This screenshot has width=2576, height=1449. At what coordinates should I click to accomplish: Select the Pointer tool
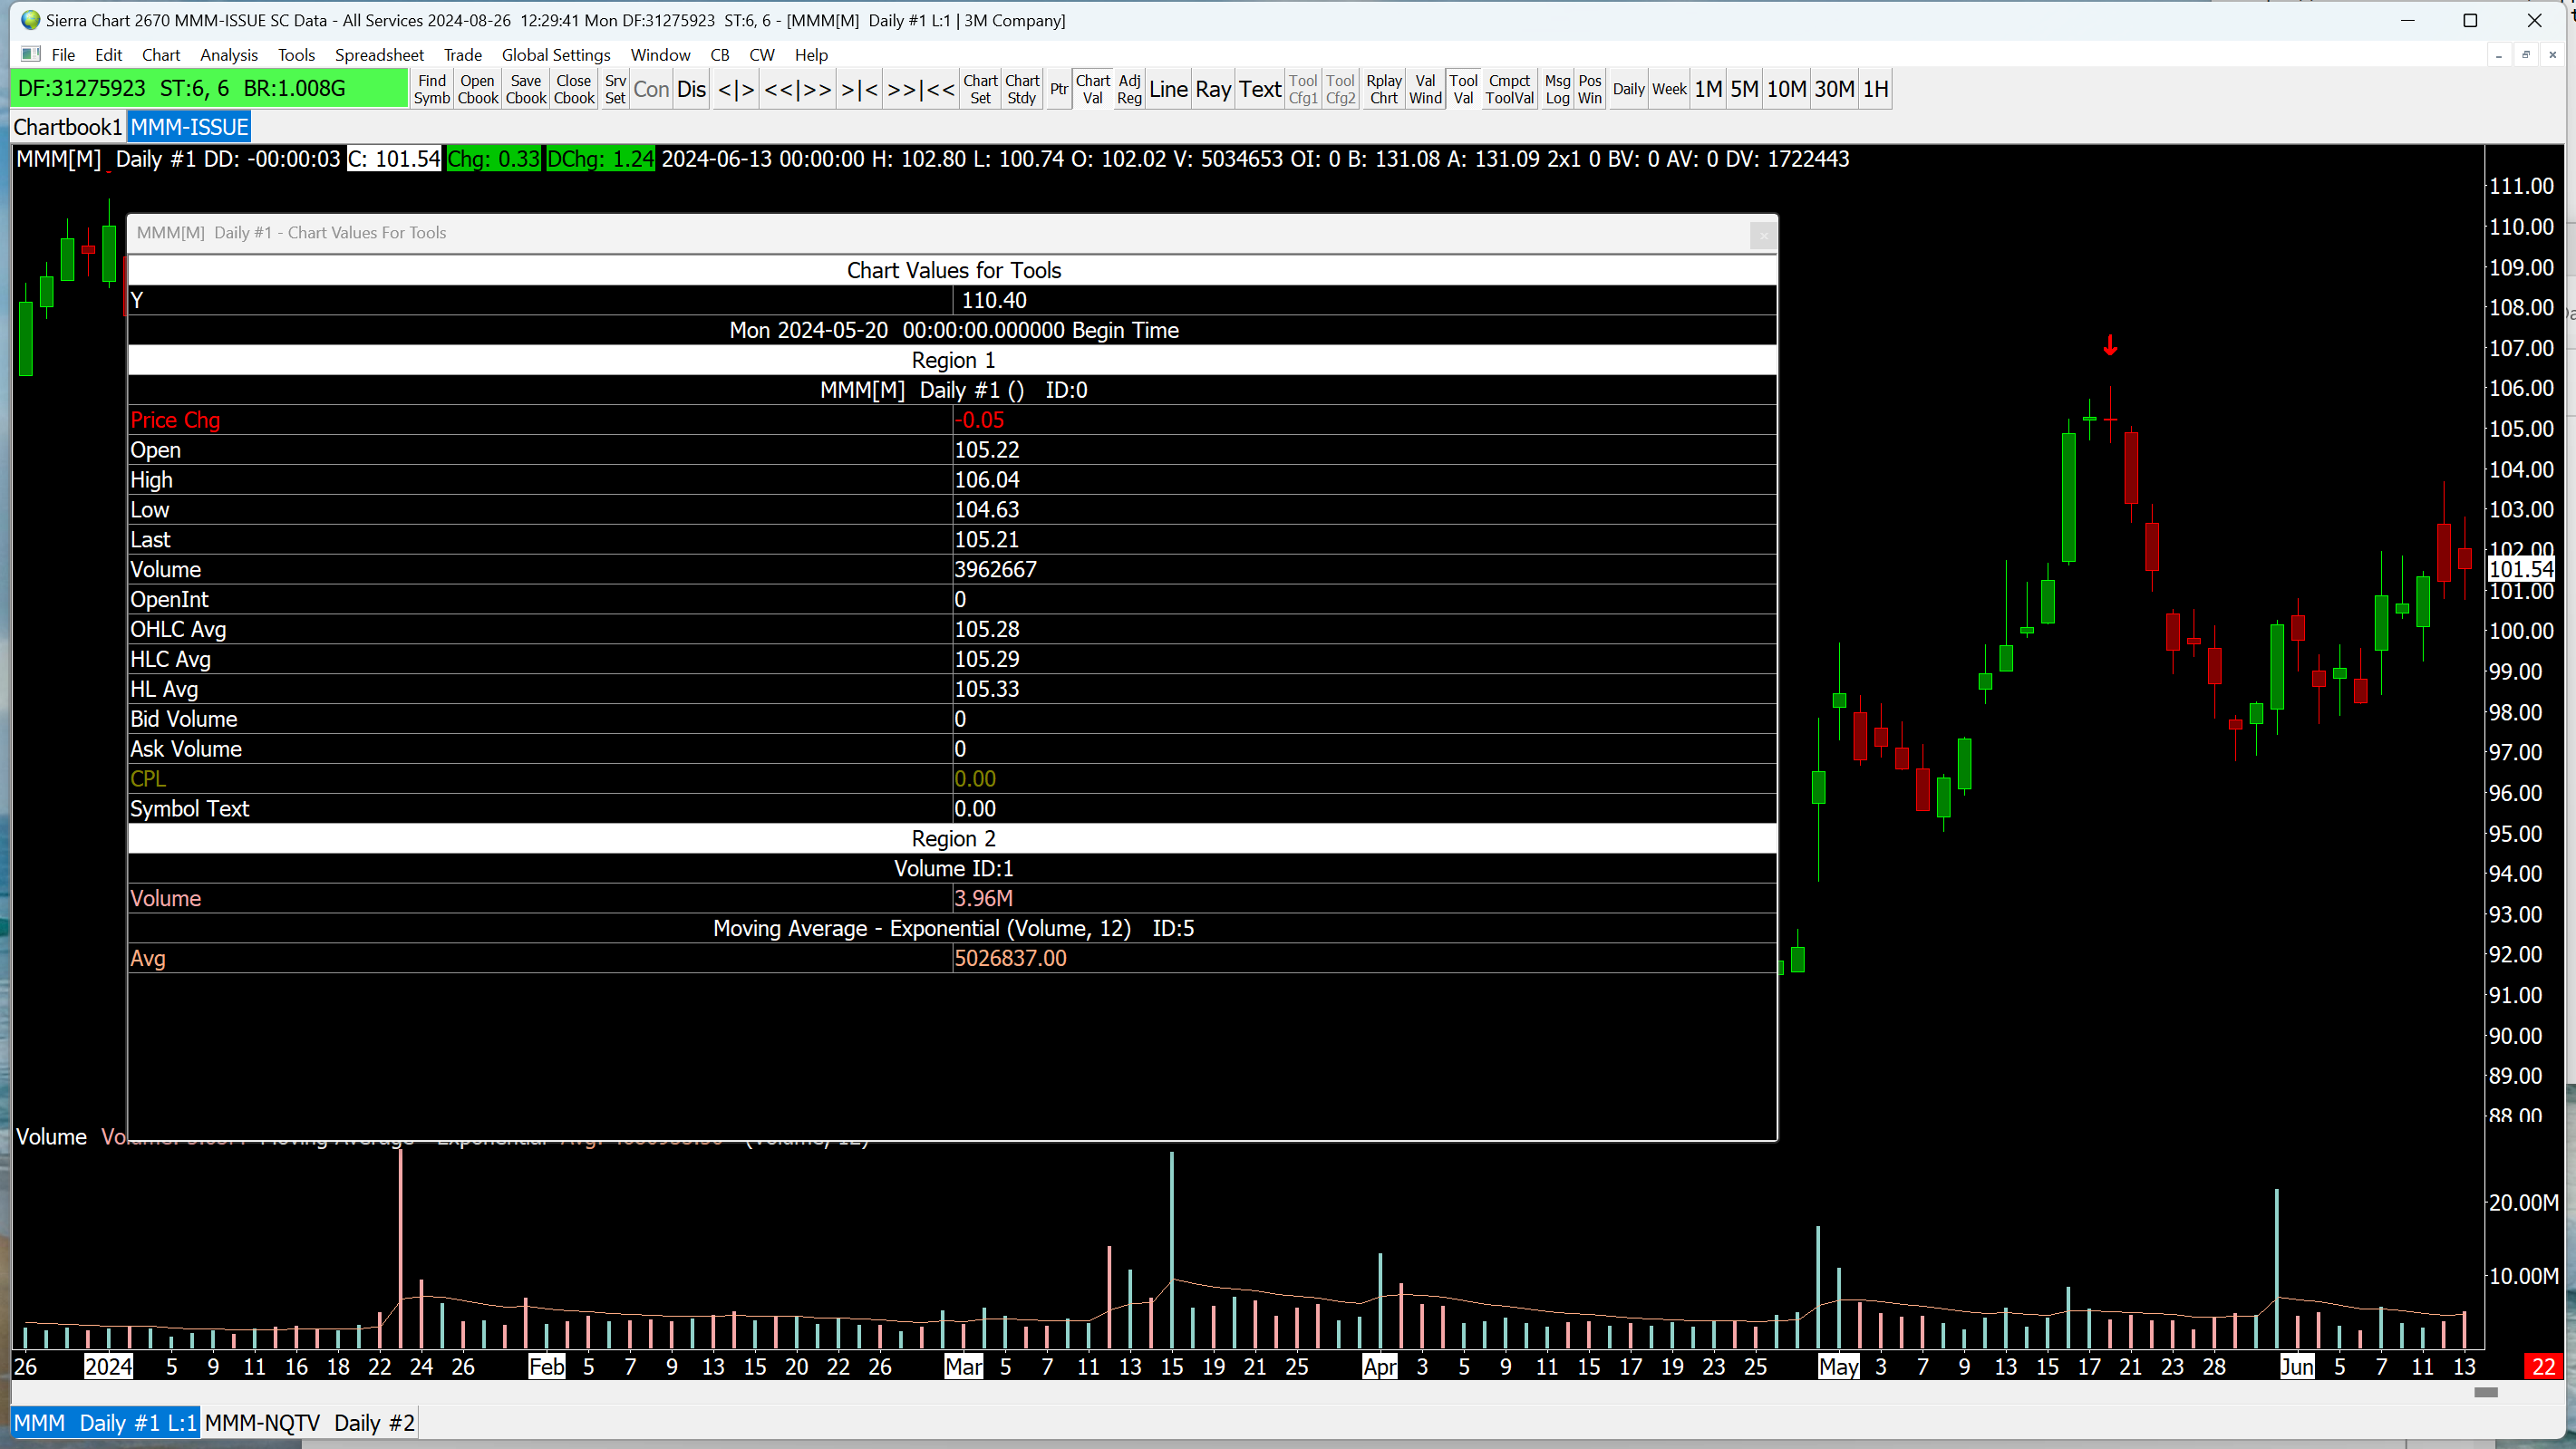pos(1058,89)
